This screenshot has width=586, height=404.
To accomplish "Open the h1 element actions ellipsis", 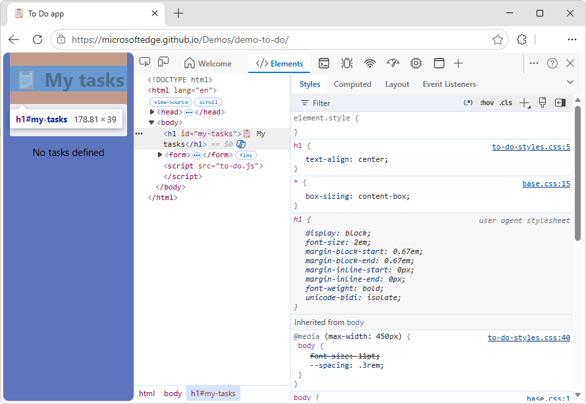I will click(x=139, y=134).
